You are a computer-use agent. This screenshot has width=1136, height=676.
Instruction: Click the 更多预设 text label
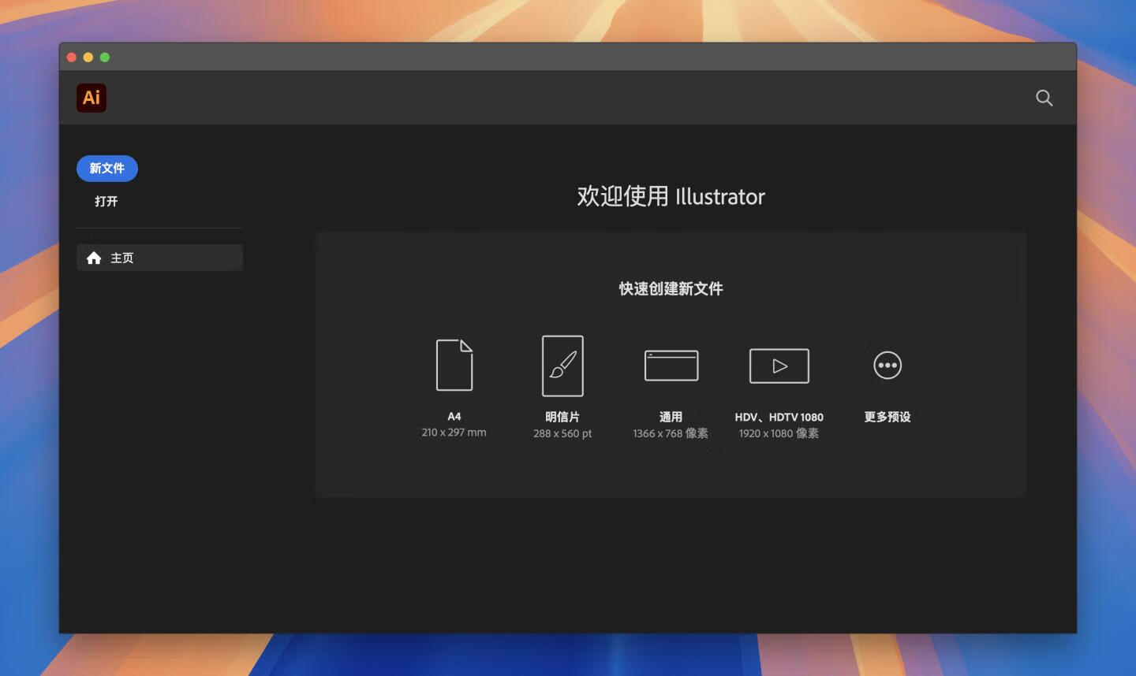887,417
